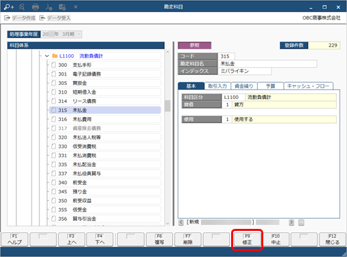Select 331 未払消費税 in the tree
The height and width of the screenshot is (257, 347).
[x=105, y=155]
